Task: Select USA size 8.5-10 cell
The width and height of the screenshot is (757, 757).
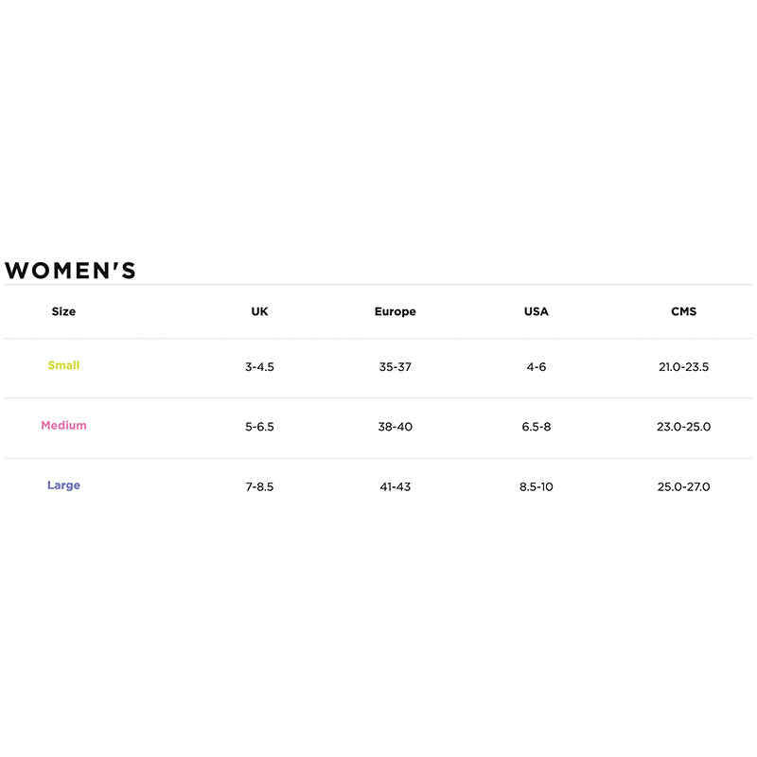Action: point(536,487)
